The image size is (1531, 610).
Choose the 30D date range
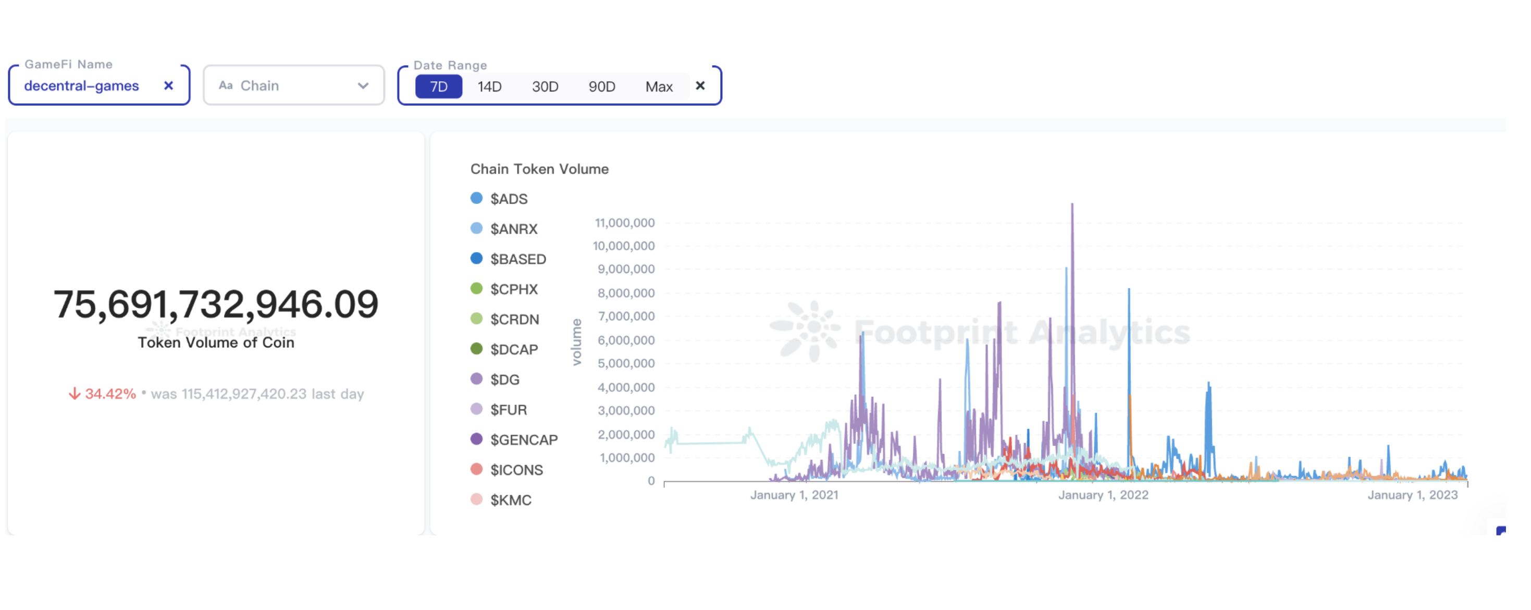(545, 87)
